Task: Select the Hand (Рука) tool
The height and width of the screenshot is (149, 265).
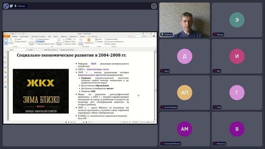Action: point(6,41)
